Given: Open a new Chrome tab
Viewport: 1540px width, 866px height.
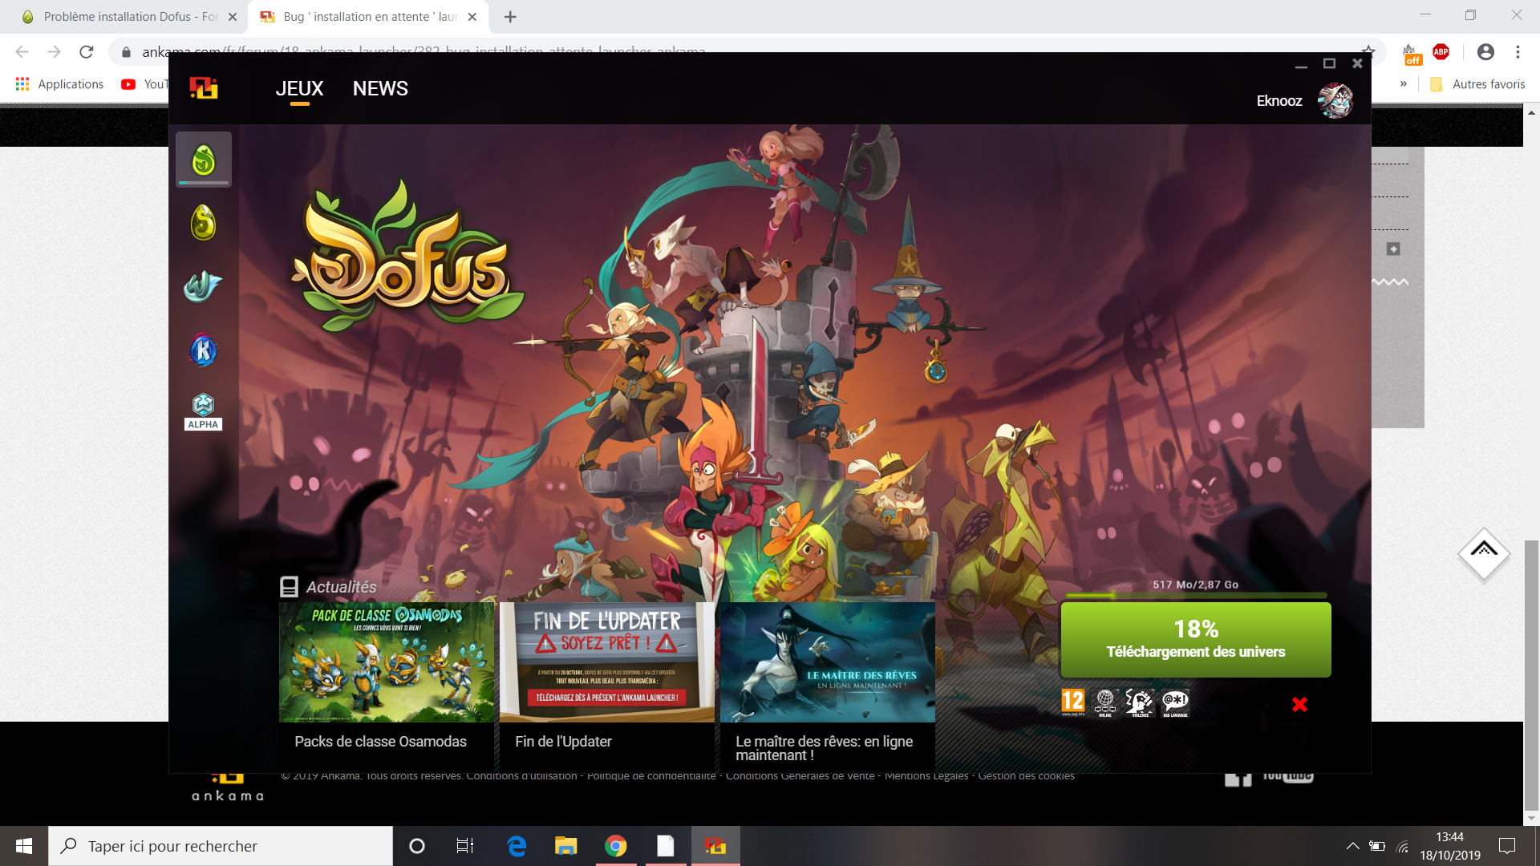Looking at the screenshot, I should (x=510, y=17).
